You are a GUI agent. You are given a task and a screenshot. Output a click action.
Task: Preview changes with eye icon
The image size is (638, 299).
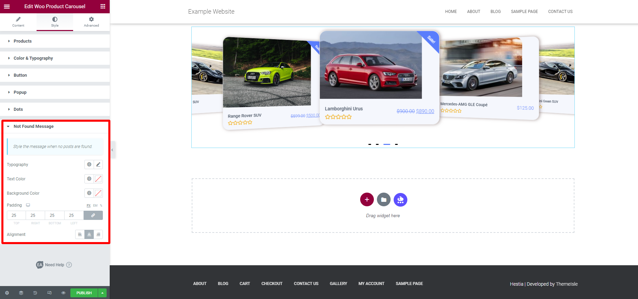tap(63, 293)
